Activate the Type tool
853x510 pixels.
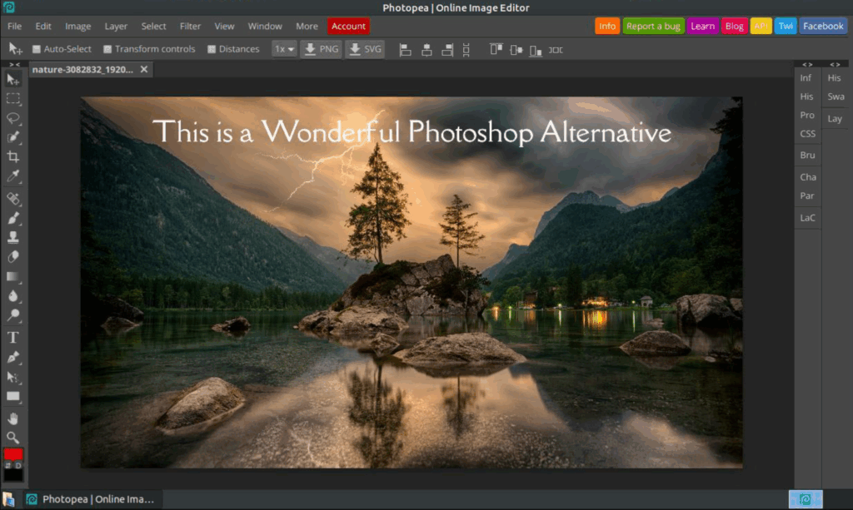tap(13, 337)
